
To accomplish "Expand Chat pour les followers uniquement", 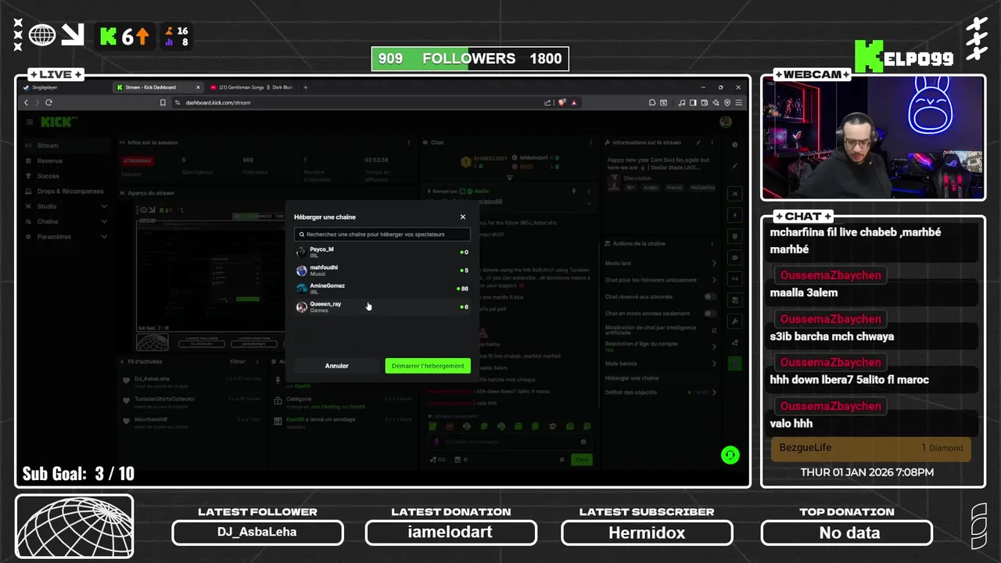I will coord(661,280).
